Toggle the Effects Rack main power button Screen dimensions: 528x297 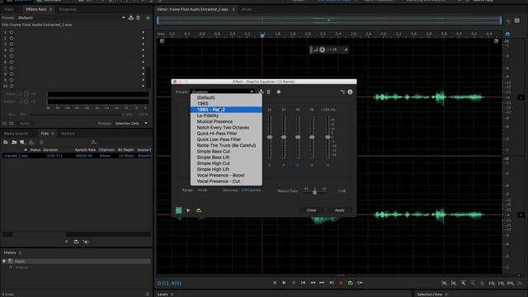pyautogui.click(x=4, y=124)
